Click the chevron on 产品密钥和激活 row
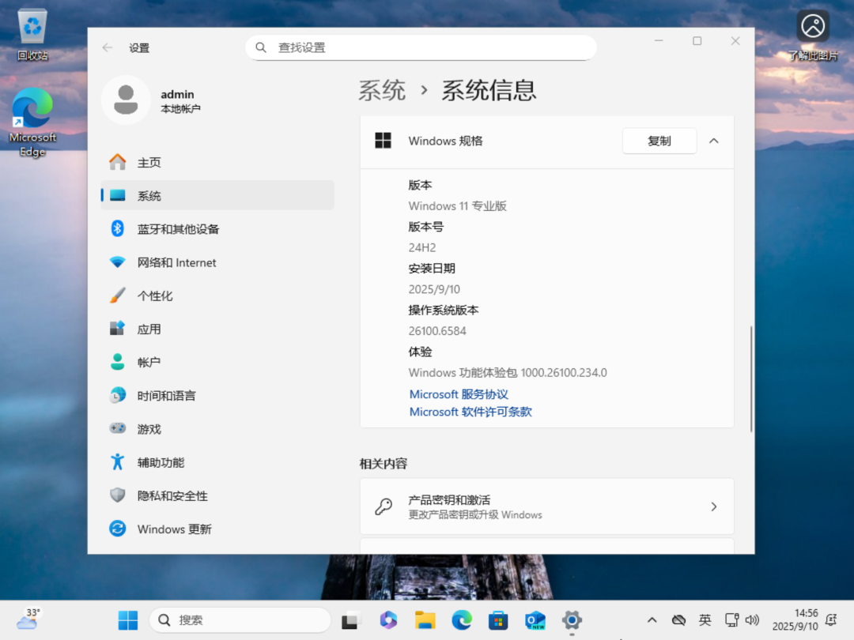 [713, 506]
